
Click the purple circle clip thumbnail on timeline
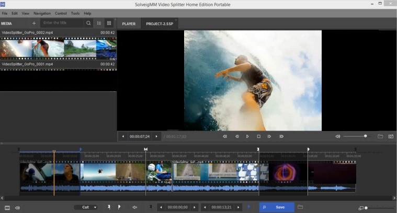(285, 172)
